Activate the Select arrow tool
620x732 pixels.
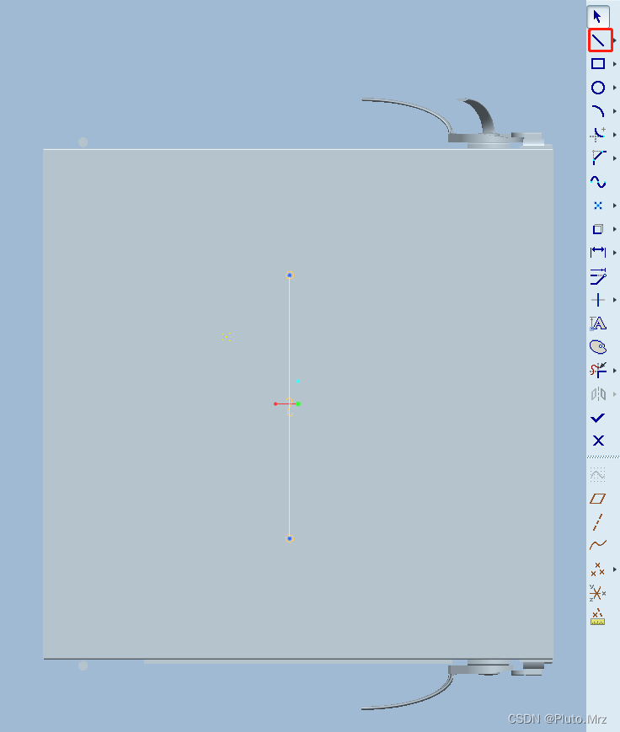[x=597, y=17]
